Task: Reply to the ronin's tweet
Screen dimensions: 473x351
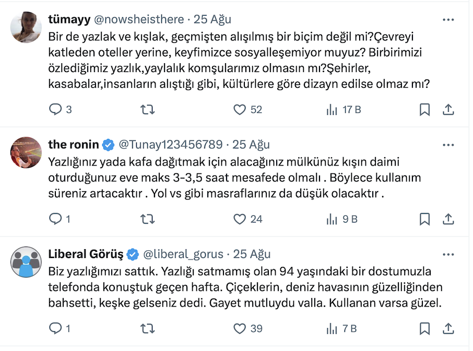Action: click(x=55, y=219)
